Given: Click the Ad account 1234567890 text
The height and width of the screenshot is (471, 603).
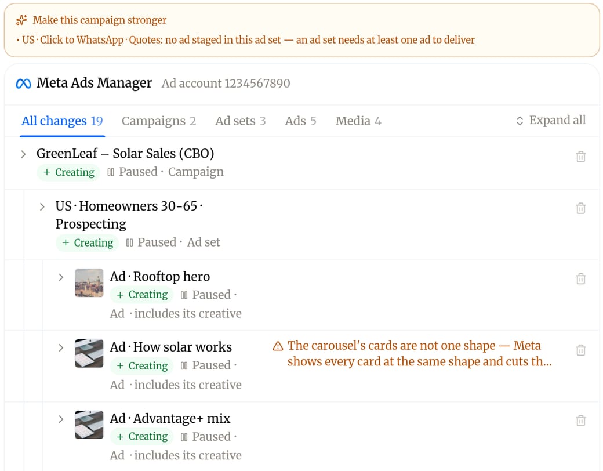Looking at the screenshot, I should pos(226,84).
